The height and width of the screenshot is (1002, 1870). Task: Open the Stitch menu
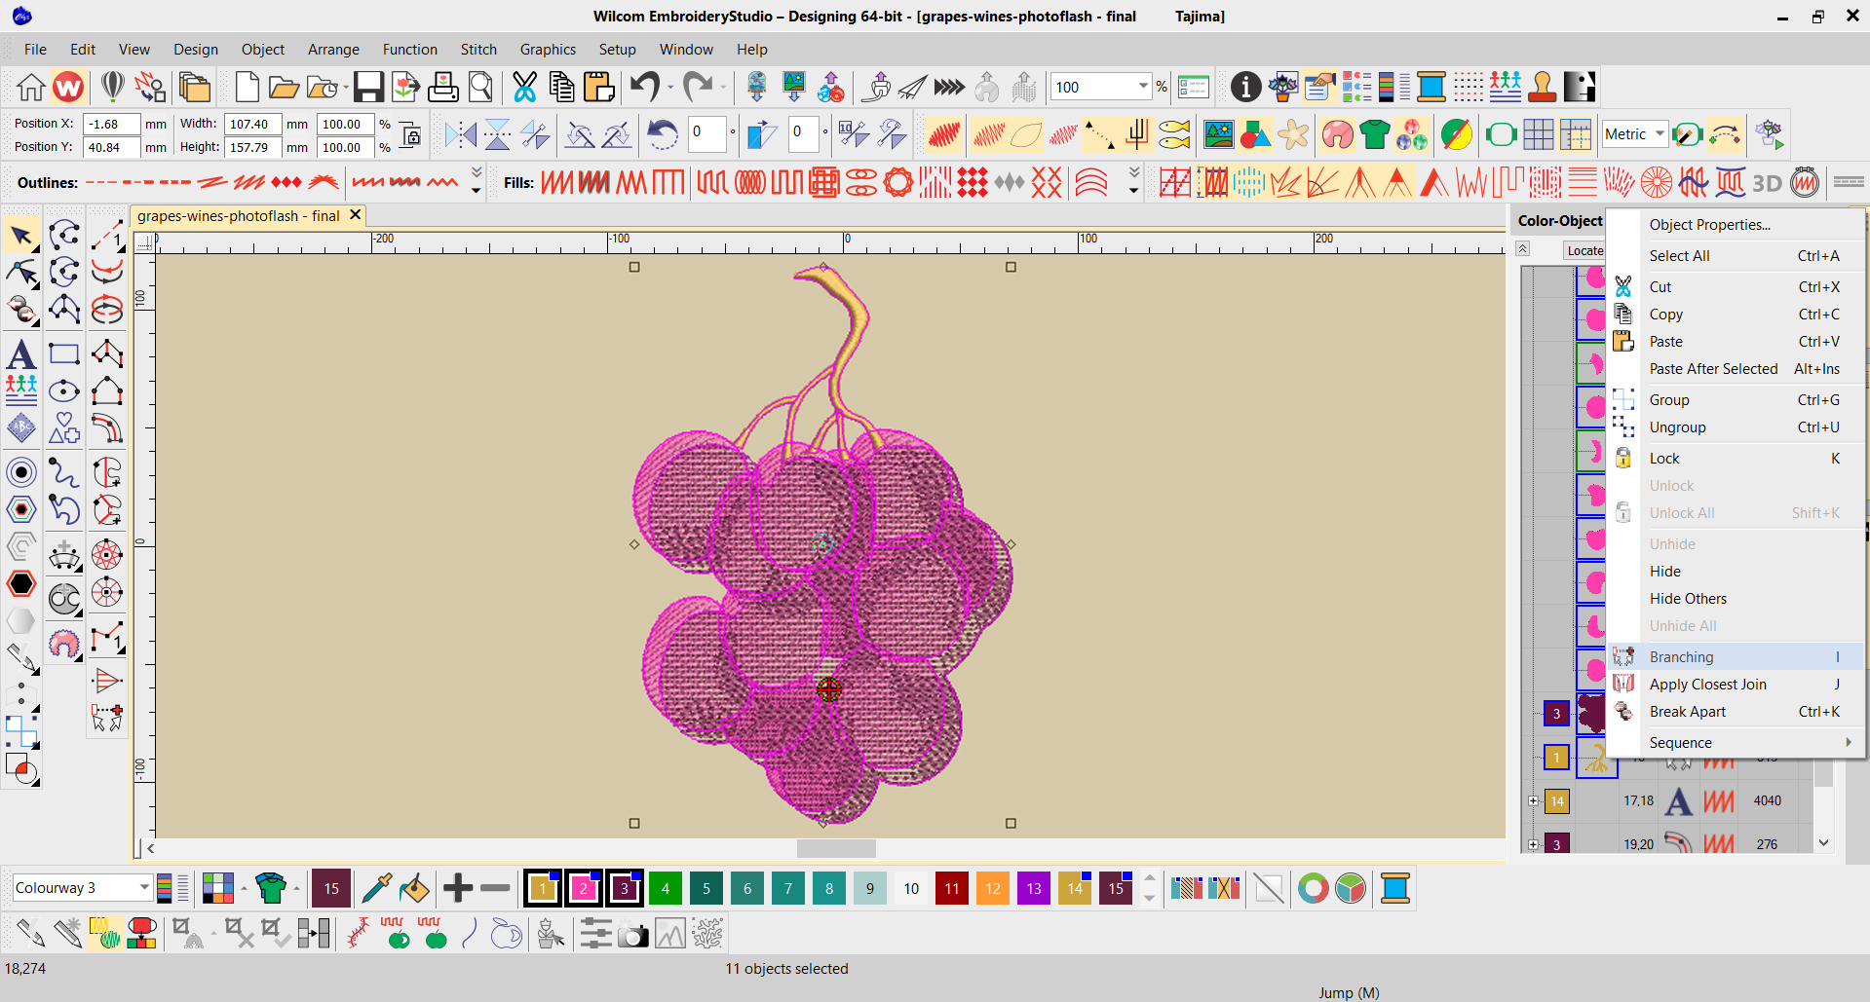(x=477, y=50)
